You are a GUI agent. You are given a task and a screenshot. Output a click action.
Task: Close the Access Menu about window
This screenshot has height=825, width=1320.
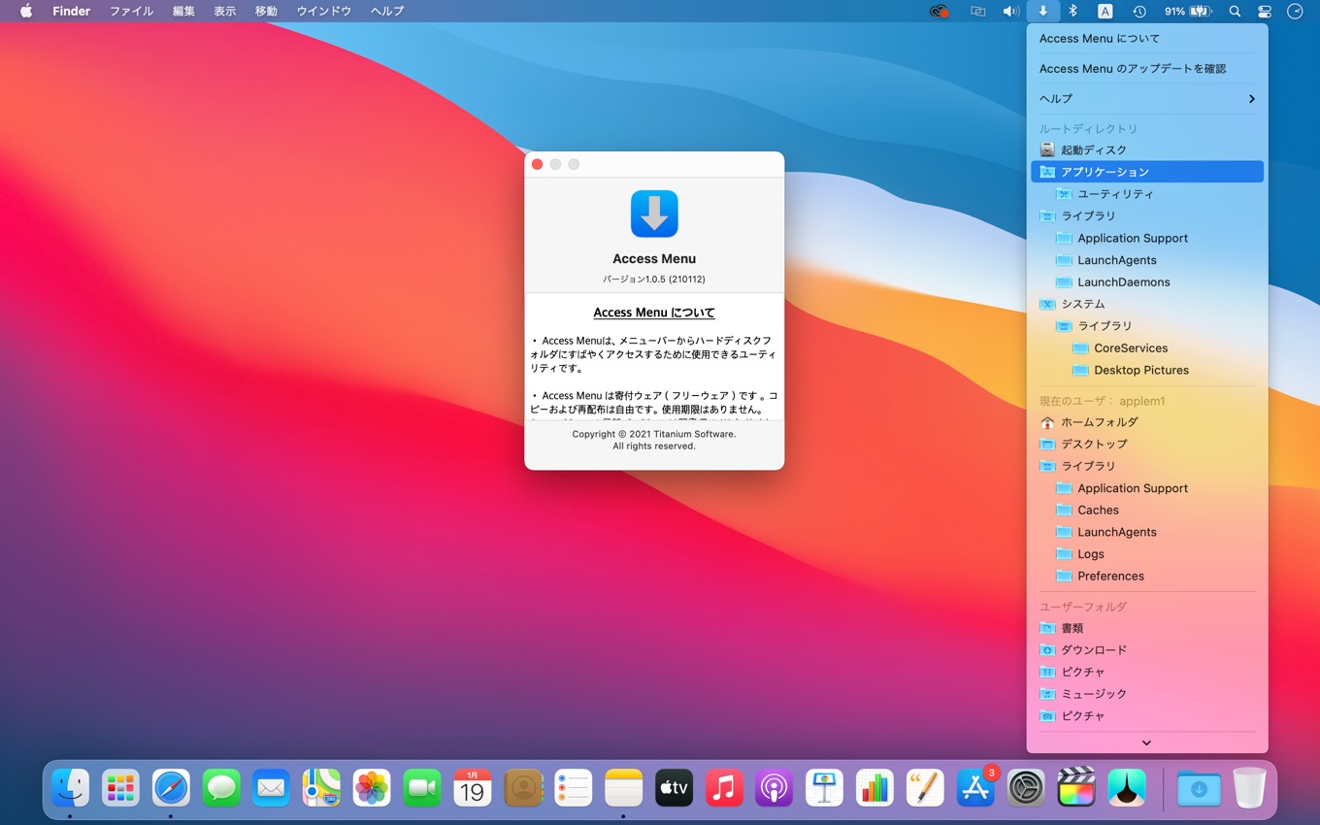click(x=537, y=164)
